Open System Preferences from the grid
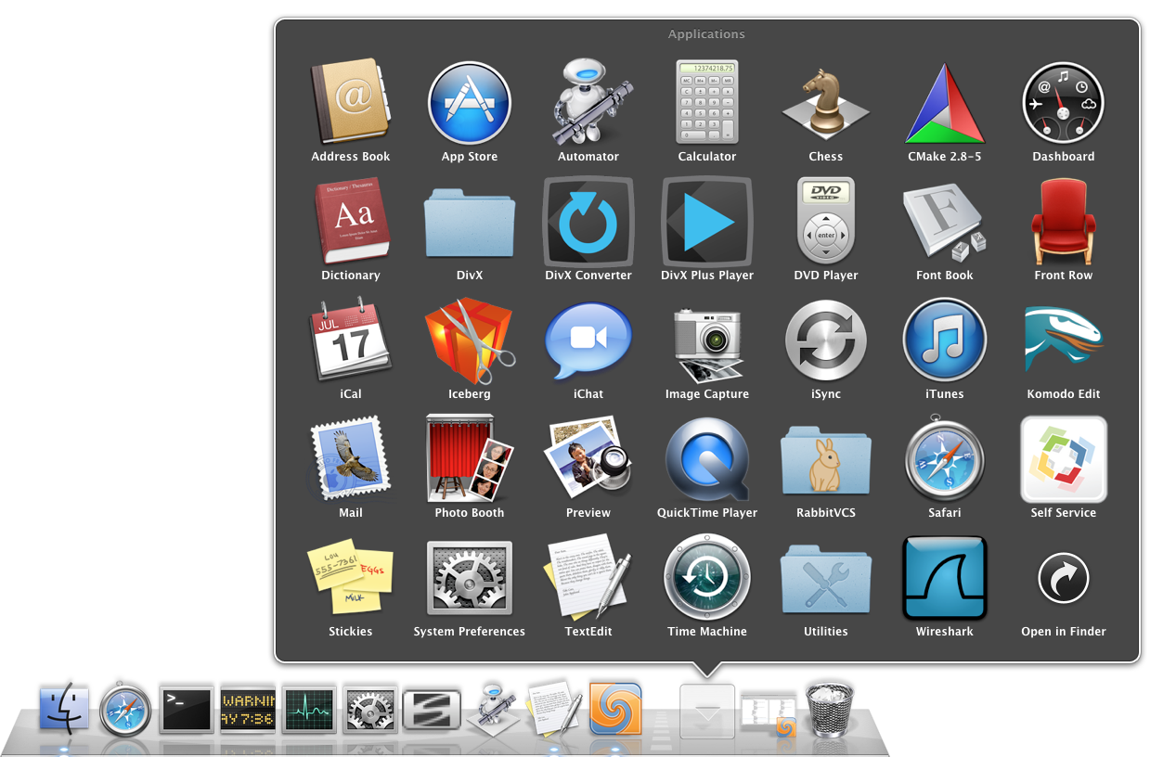 coord(469,578)
